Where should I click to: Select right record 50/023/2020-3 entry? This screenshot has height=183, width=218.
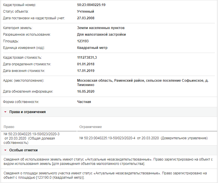31,138
